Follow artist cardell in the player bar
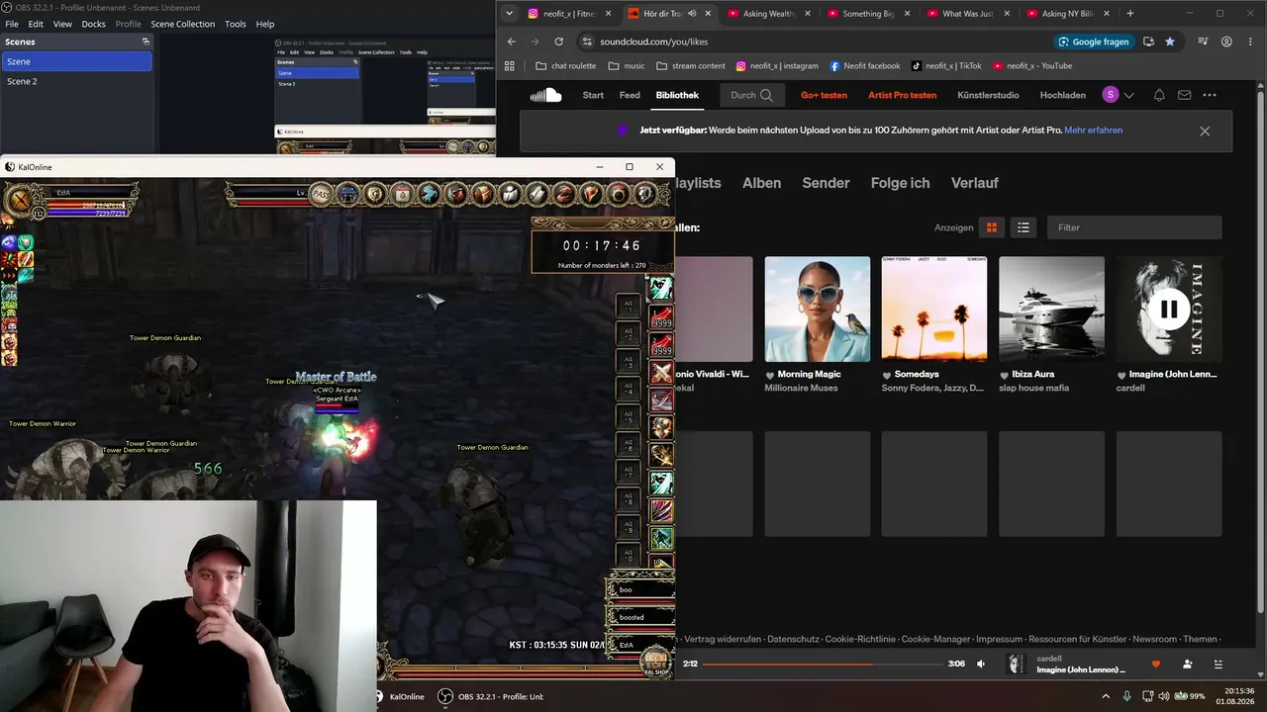This screenshot has height=712, width=1267. pyautogui.click(x=1187, y=665)
